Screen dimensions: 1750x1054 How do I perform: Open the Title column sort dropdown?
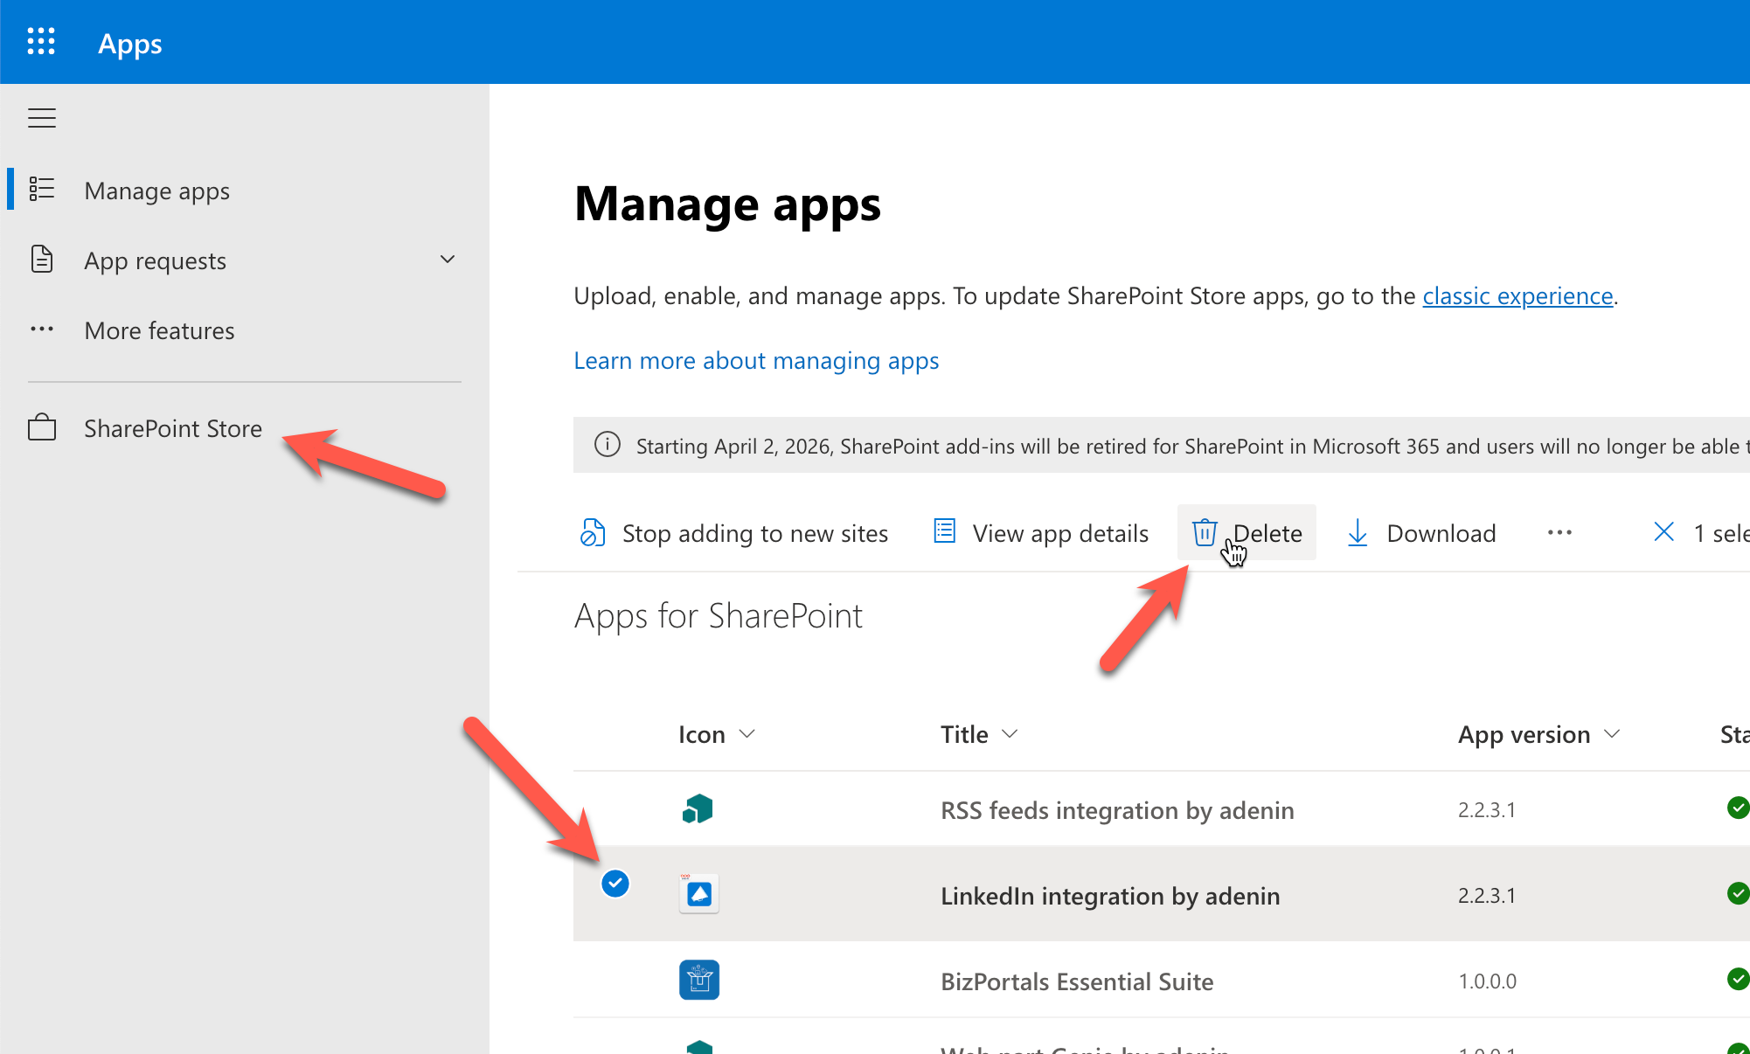1010,734
